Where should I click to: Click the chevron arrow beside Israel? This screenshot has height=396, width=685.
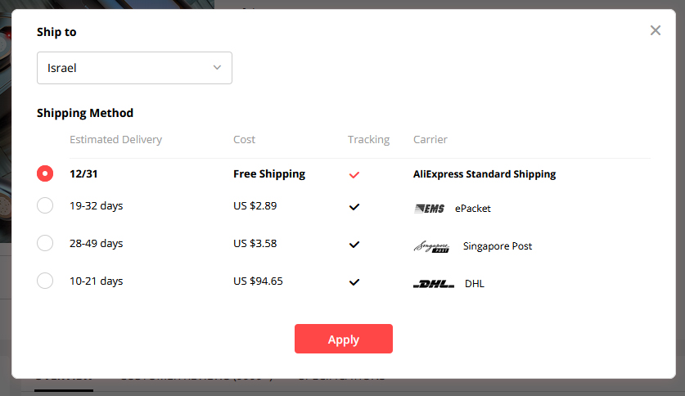point(217,67)
